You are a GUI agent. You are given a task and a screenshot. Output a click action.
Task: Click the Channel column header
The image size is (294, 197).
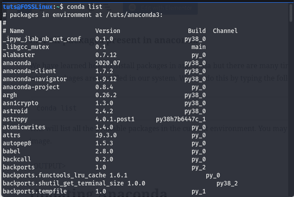click(x=225, y=31)
